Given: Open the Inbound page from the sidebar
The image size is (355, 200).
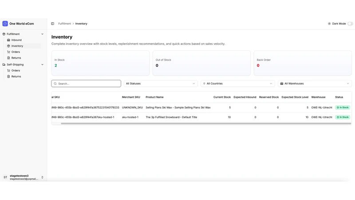Looking at the screenshot, I should pyautogui.click(x=16, y=40).
